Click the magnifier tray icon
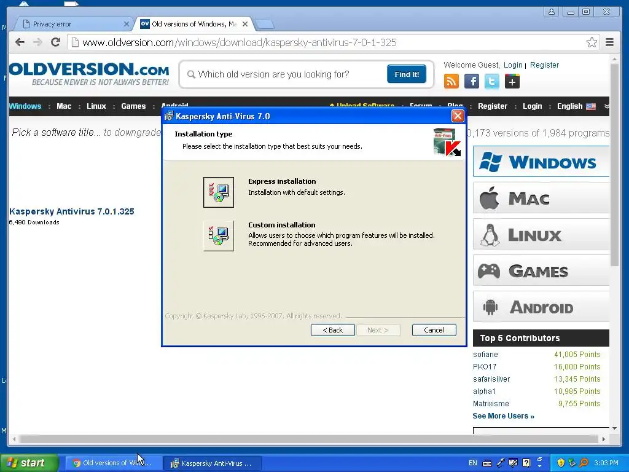 coord(584,463)
